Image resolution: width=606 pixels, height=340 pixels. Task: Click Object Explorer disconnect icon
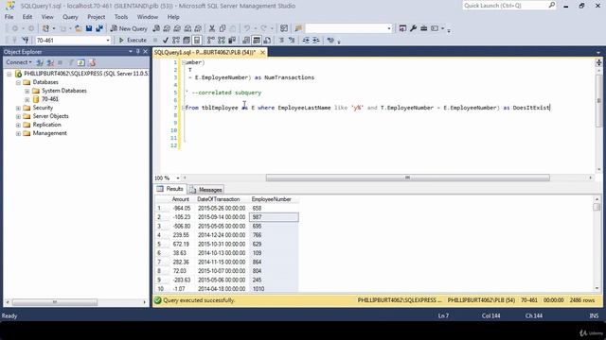click(x=50, y=62)
